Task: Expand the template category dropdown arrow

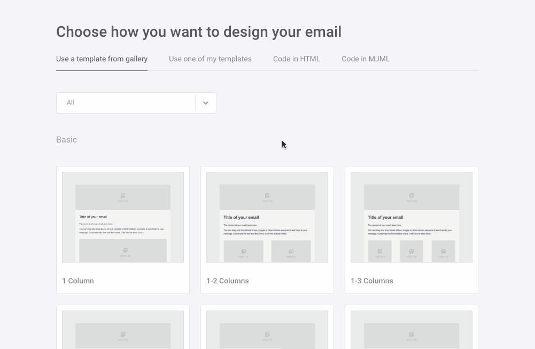Action: click(x=206, y=103)
